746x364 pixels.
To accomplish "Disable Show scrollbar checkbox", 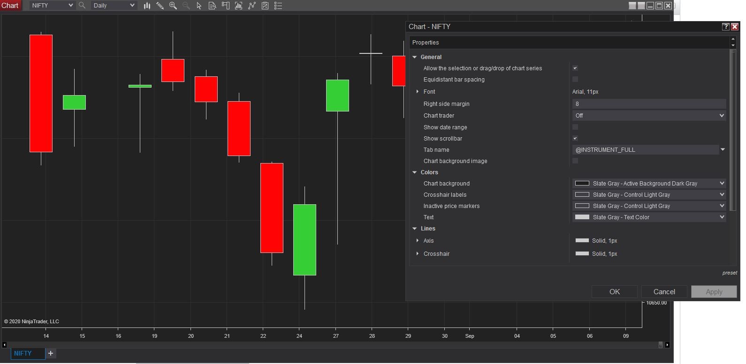I will tap(575, 139).
